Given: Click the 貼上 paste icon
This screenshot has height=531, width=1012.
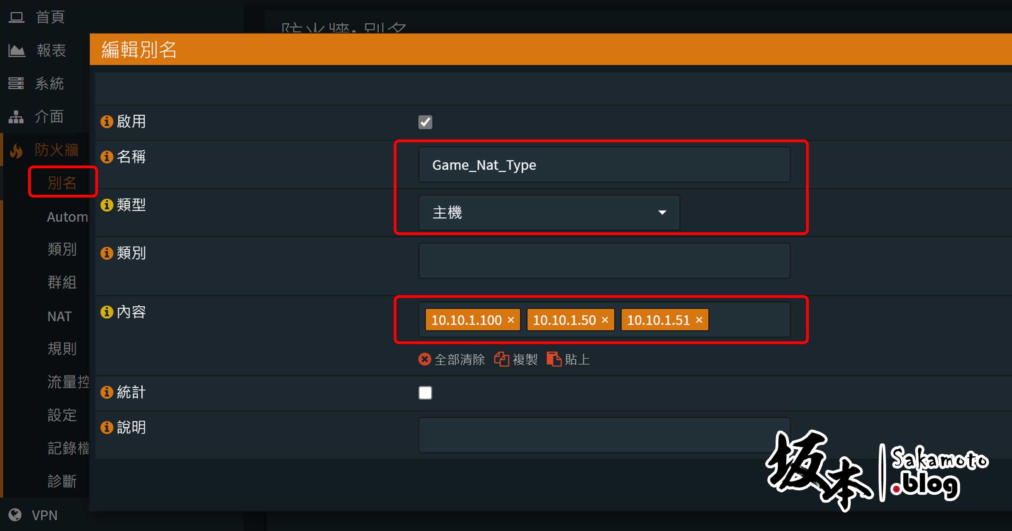Looking at the screenshot, I should 554,359.
